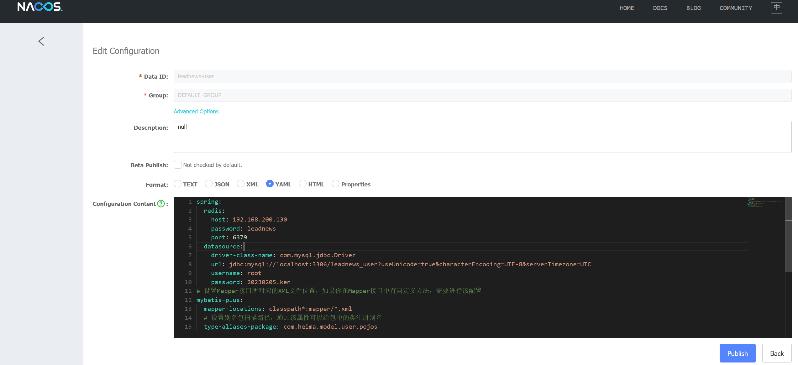Select the YAML format radio button
This screenshot has width=798, height=365.
tap(270, 184)
